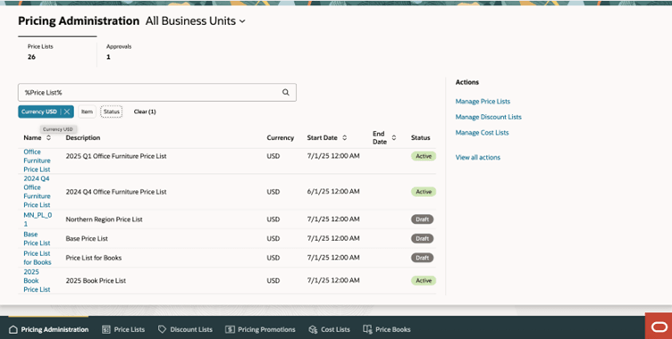Image resolution: width=672 pixels, height=339 pixels.
Task: Open Pricing Administration home icon
Action: [x=13, y=329]
